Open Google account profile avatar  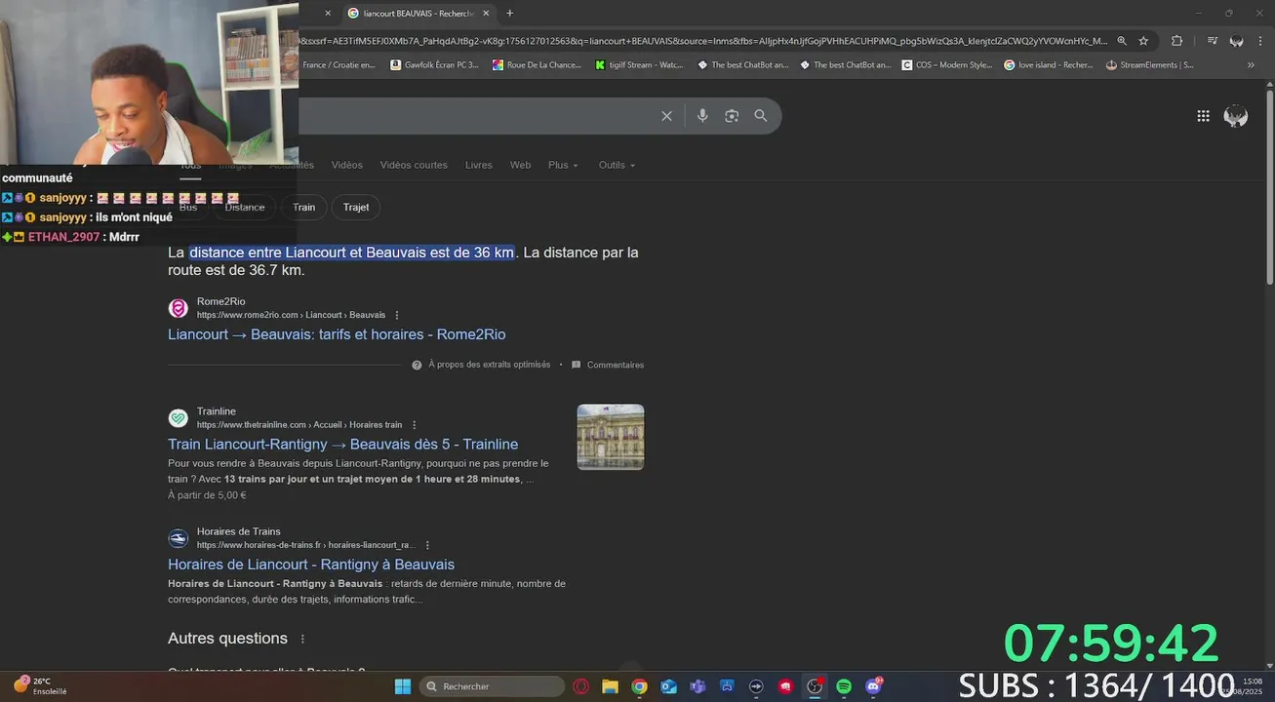click(x=1236, y=116)
